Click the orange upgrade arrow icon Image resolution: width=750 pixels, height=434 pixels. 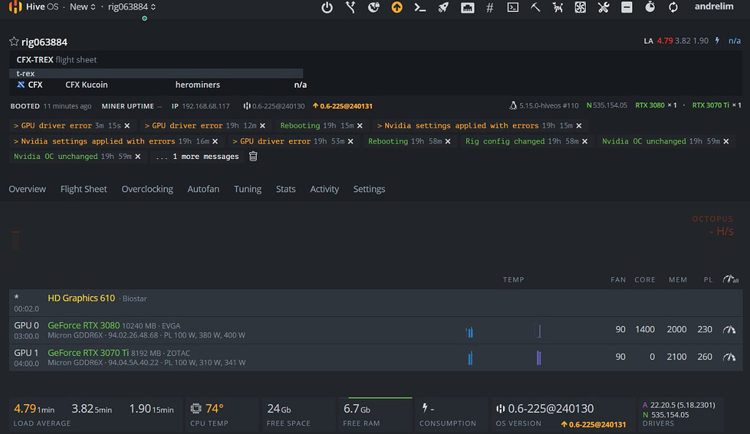pyautogui.click(x=396, y=7)
